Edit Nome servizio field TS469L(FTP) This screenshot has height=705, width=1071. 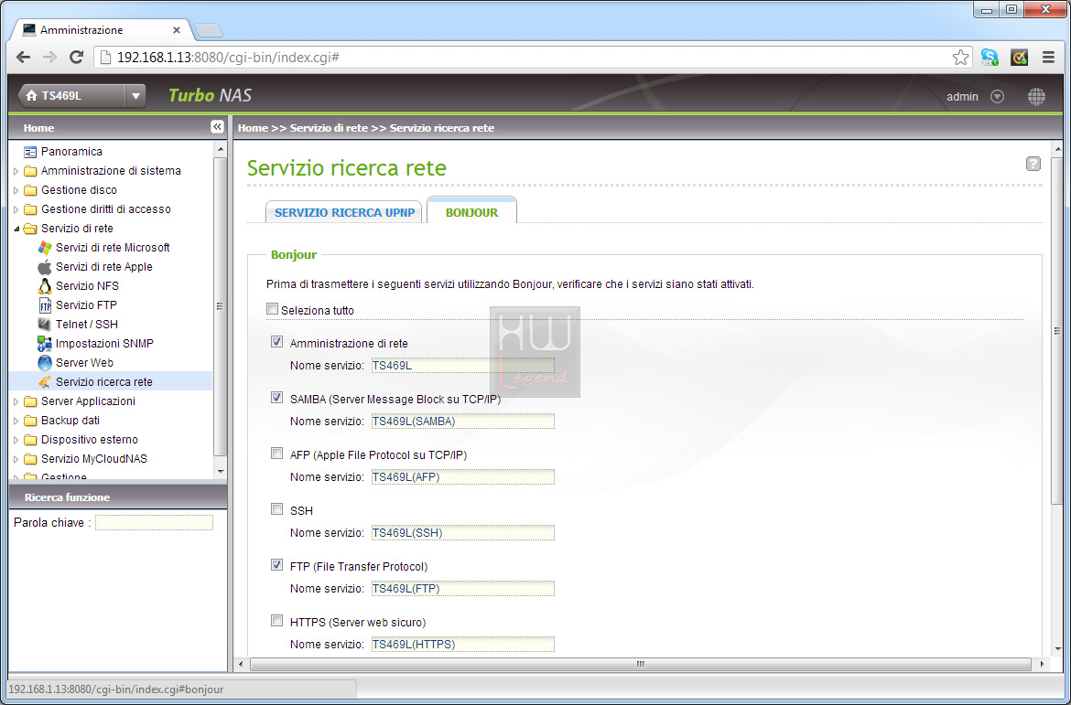click(462, 588)
